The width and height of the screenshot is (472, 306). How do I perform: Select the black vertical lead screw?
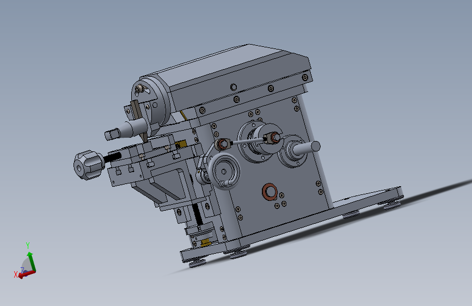coord(197,214)
